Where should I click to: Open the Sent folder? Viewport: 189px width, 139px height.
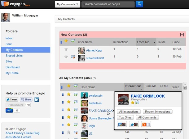[x=9, y=44]
